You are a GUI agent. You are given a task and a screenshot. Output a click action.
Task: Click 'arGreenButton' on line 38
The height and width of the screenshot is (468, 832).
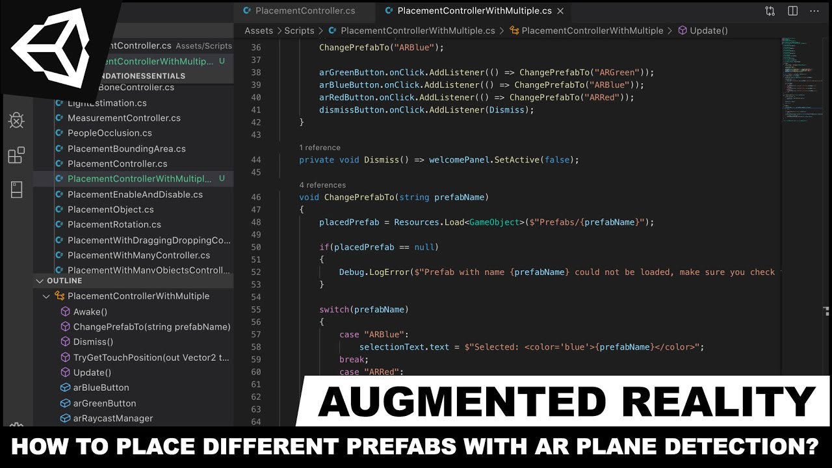click(x=351, y=72)
